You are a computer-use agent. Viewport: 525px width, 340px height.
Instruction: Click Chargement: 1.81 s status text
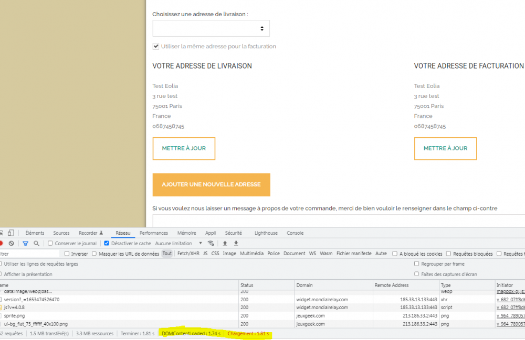[x=248, y=334]
